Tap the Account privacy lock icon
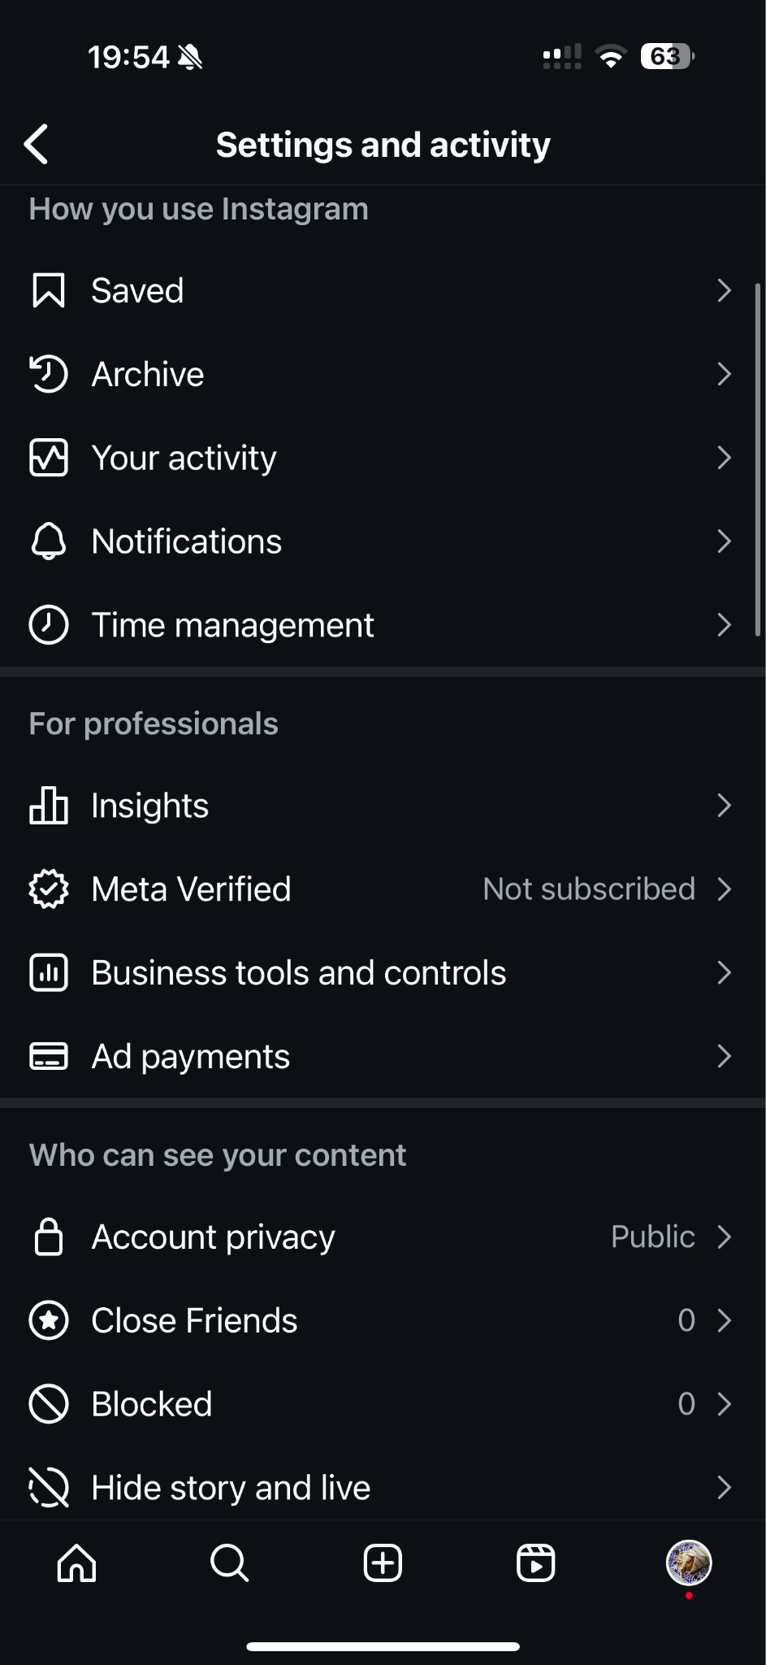Viewport: 766px width, 1665px height. [48, 1237]
